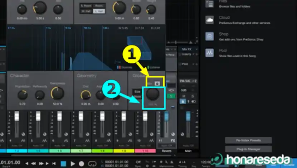
Task: Select the S. Room reverb type
Action: point(86,6)
